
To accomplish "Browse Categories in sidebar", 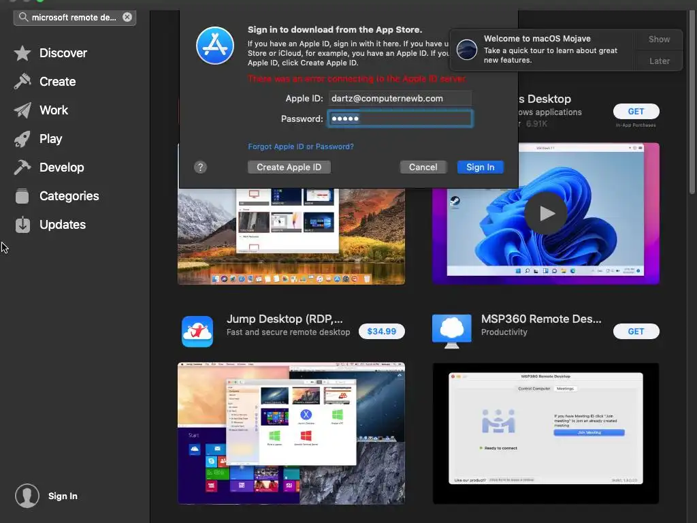I will 69,196.
